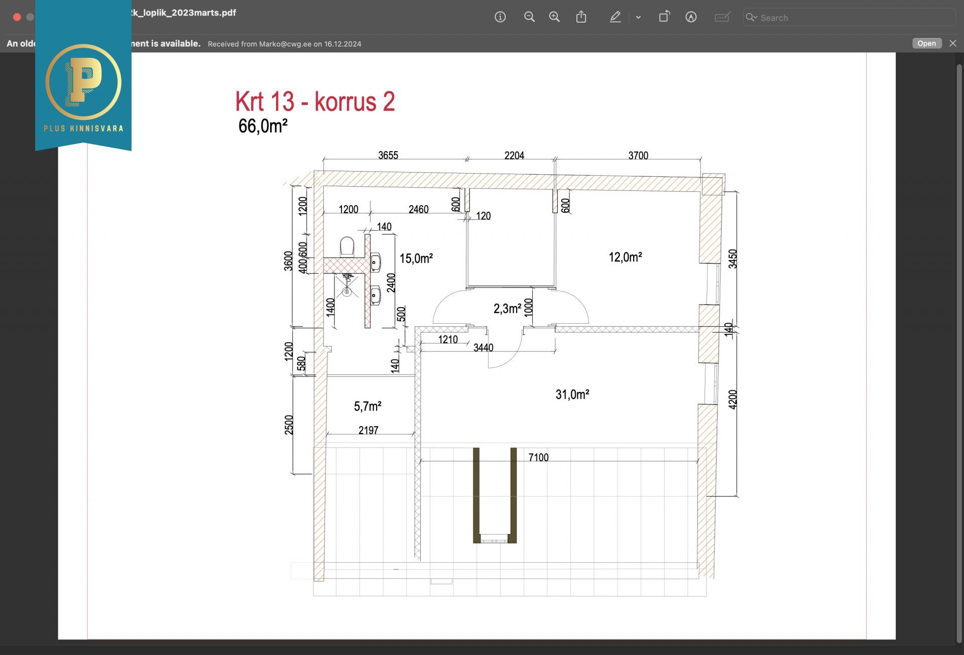Expand the search options magnifier dropdown
This screenshot has width=964, height=655.
(x=751, y=18)
